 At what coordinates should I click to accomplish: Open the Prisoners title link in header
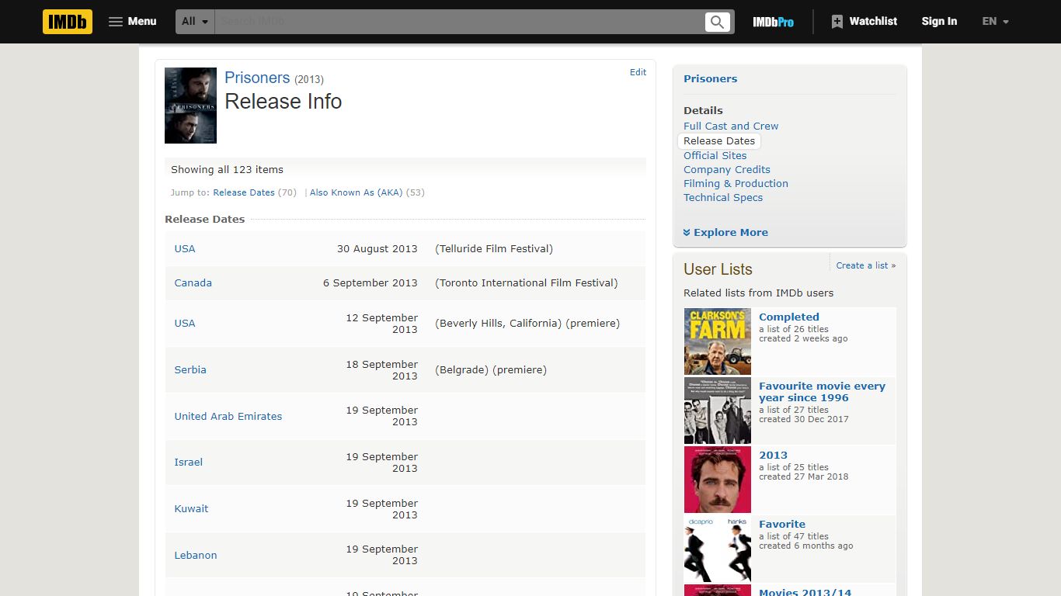click(x=257, y=78)
